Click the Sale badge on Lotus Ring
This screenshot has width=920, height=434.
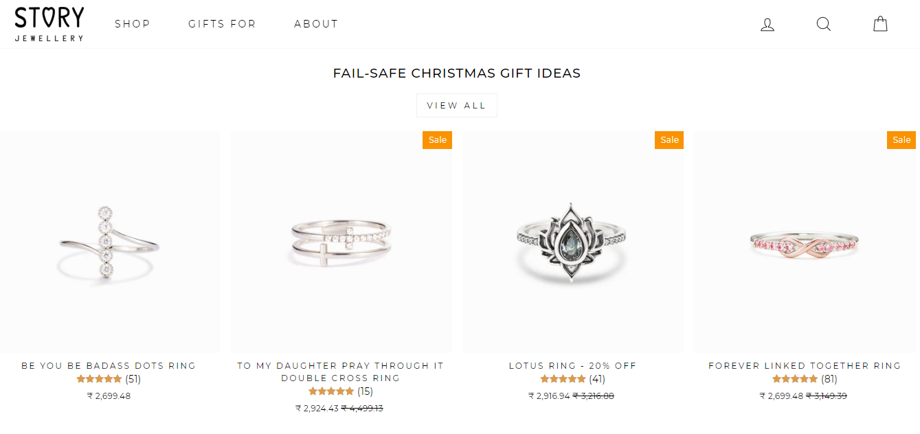point(669,140)
